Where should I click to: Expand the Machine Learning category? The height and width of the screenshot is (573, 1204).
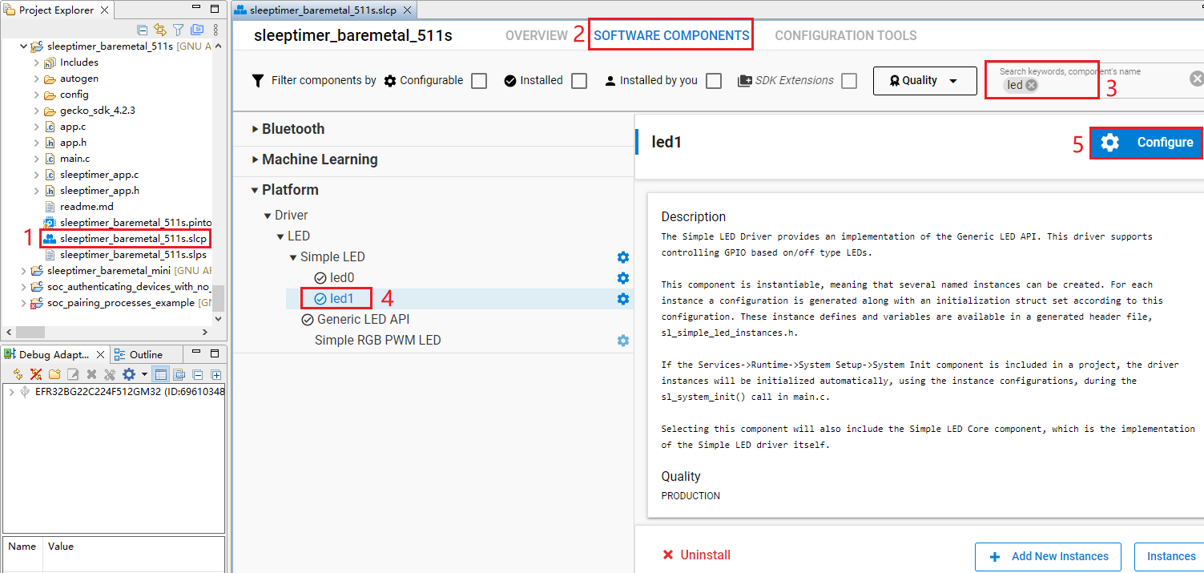tap(319, 159)
